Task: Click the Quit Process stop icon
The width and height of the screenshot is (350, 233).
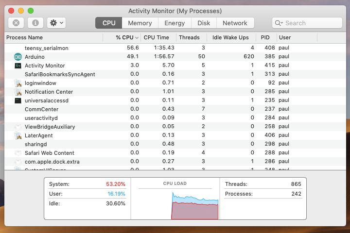Action: [16, 23]
